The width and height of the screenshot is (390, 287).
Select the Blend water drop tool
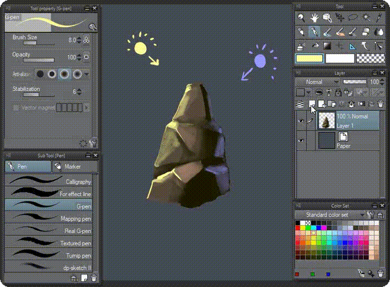click(379, 32)
